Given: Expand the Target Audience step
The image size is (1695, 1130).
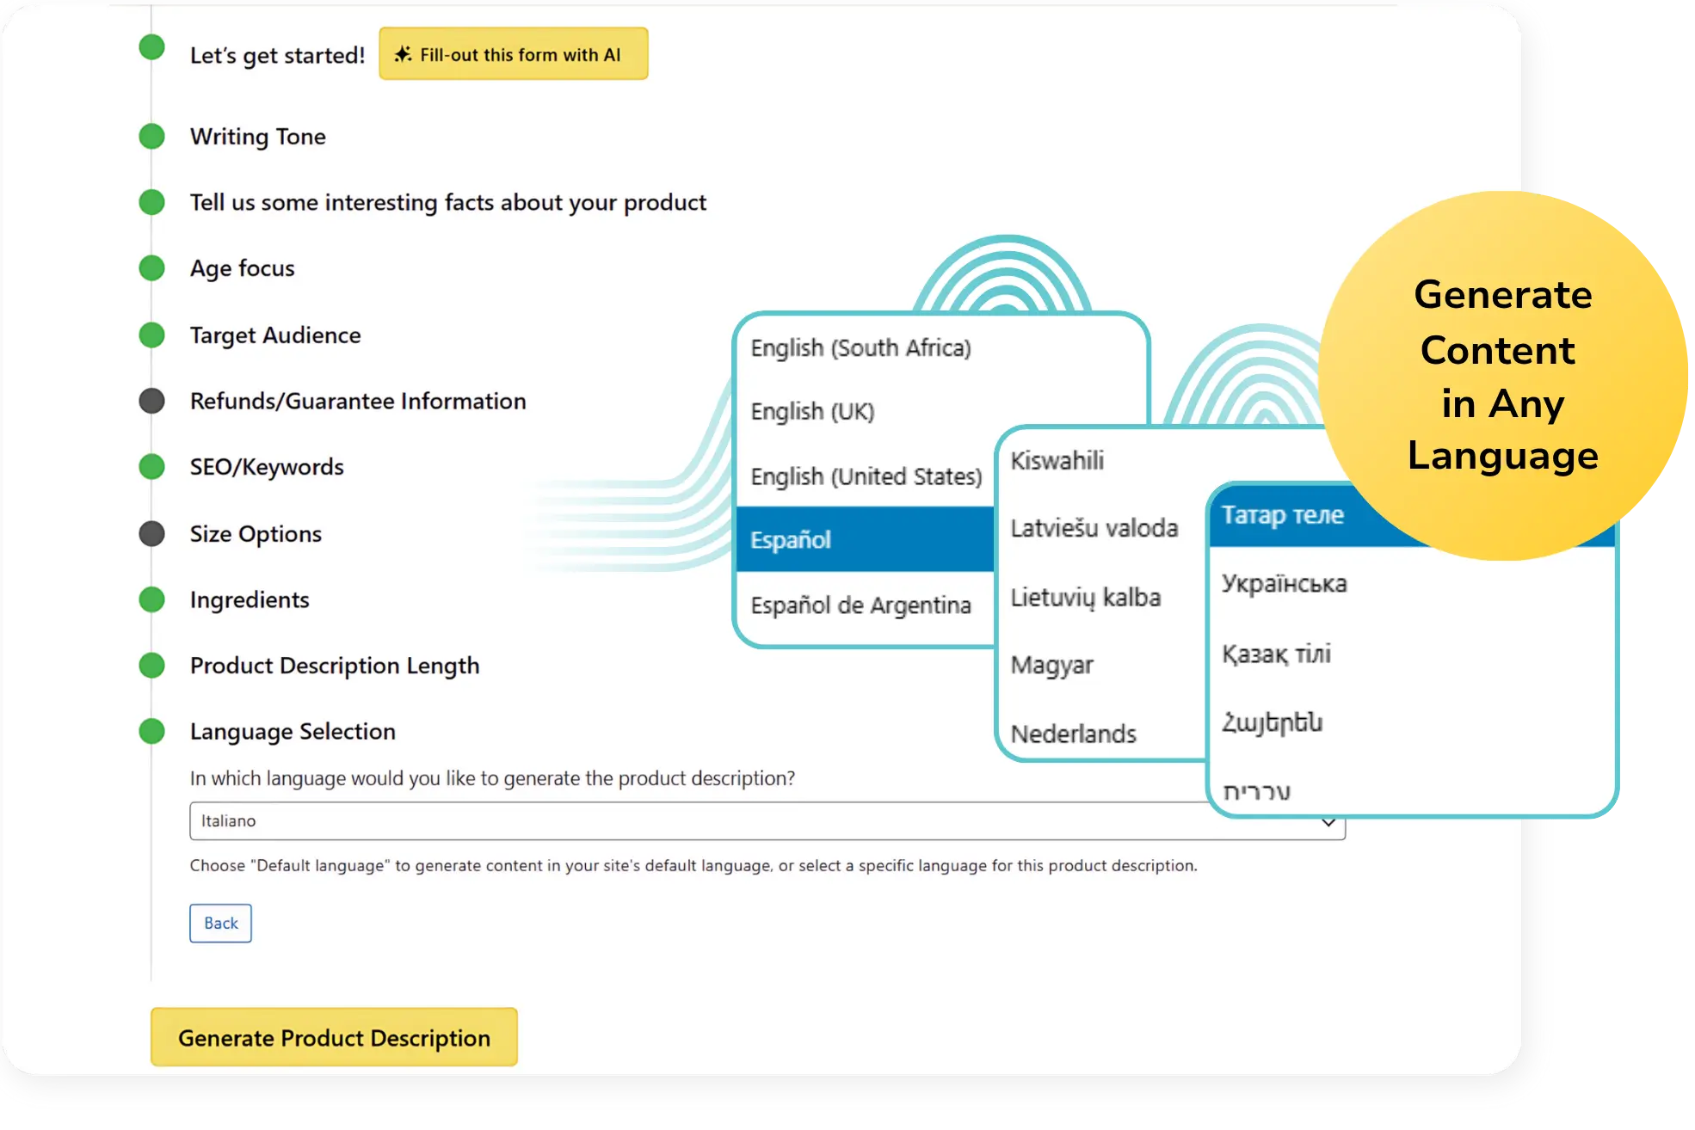Looking at the screenshot, I should tap(275, 335).
